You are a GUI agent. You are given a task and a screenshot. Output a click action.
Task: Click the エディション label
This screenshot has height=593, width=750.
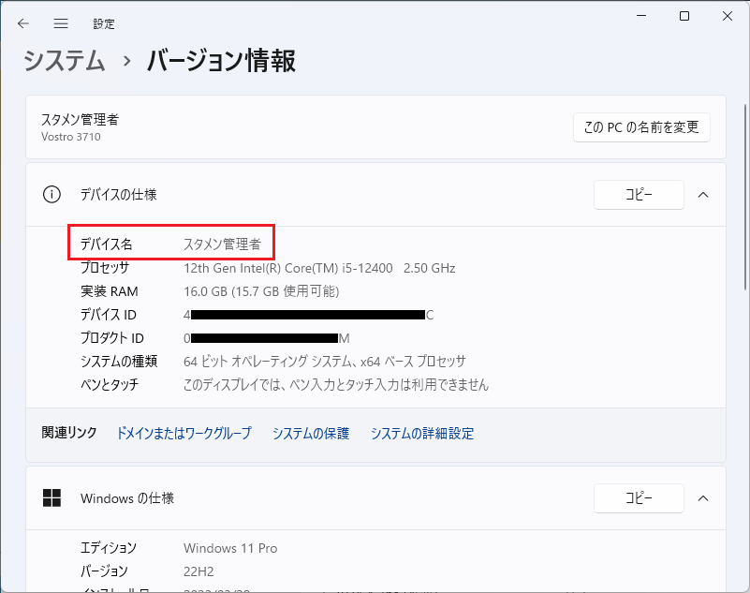click(x=109, y=547)
